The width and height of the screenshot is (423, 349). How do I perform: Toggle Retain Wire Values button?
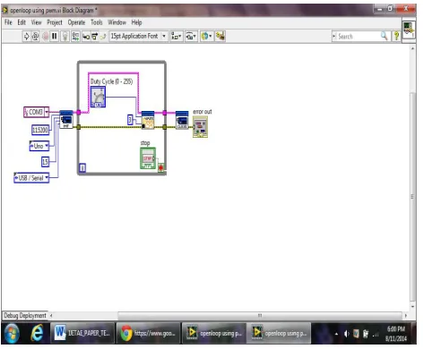(75, 37)
